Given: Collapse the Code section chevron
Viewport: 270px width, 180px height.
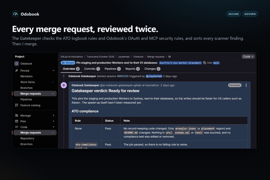Looking at the screenshot, I should tap(54, 127).
